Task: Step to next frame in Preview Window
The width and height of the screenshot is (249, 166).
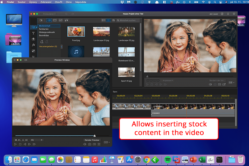Action: [x=29, y=144]
